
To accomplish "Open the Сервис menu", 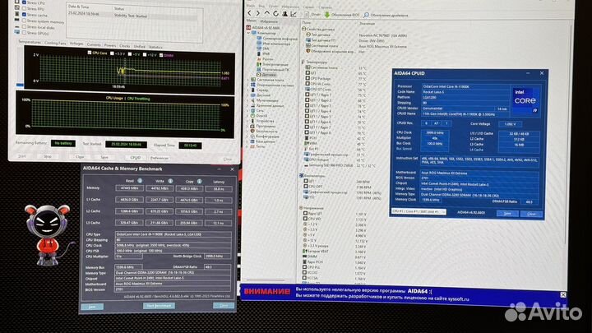I will [x=308, y=7].
